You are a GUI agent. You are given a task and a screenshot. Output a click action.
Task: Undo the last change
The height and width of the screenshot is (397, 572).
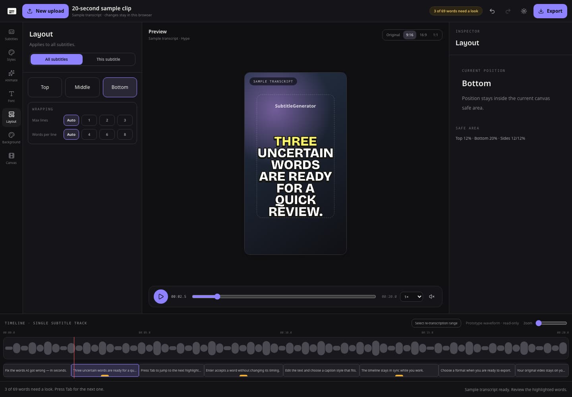point(492,11)
